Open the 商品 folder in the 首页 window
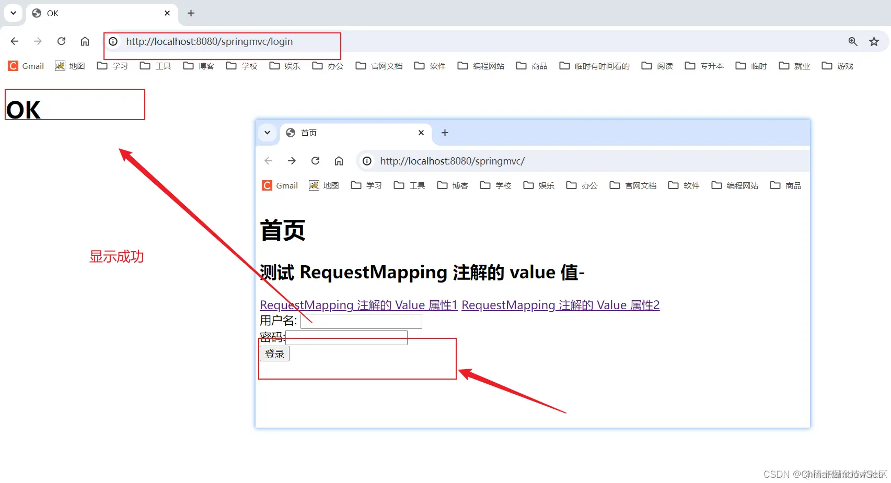This screenshot has width=891, height=483. tap(785, 185)
